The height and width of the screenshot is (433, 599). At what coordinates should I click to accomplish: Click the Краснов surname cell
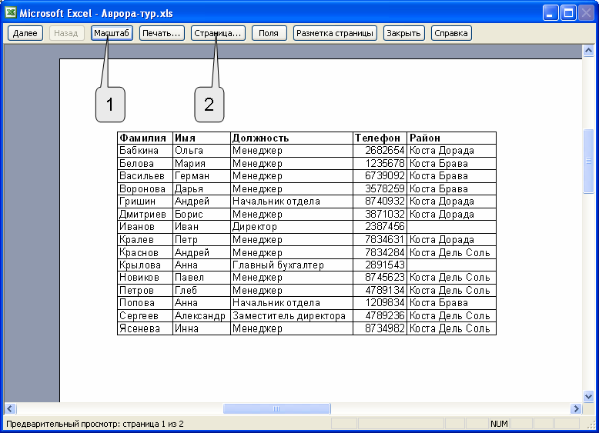click(146, 252)
